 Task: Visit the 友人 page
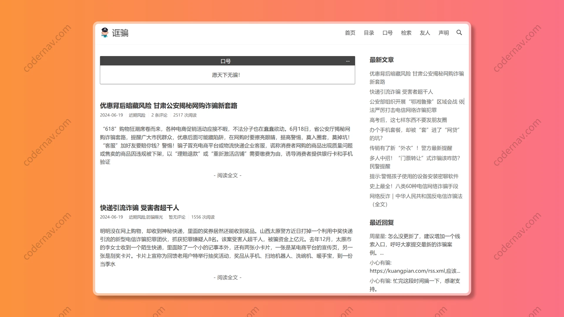click(x=425, y=33)
